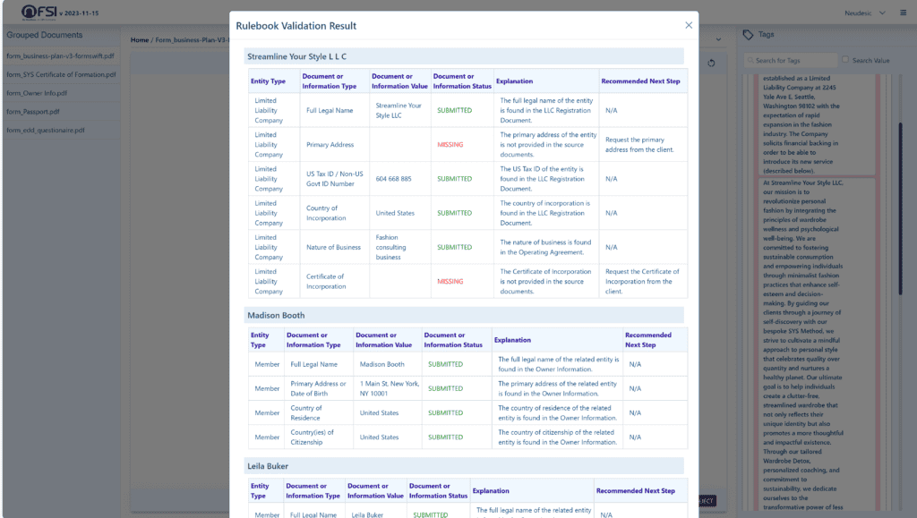Go to Home in the breadcrumb
This screenshot has height=518, width=917.
139,39
